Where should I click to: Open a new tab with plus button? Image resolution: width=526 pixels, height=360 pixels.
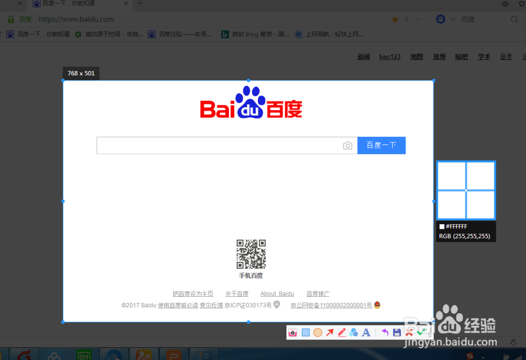[x=140, y=4]
